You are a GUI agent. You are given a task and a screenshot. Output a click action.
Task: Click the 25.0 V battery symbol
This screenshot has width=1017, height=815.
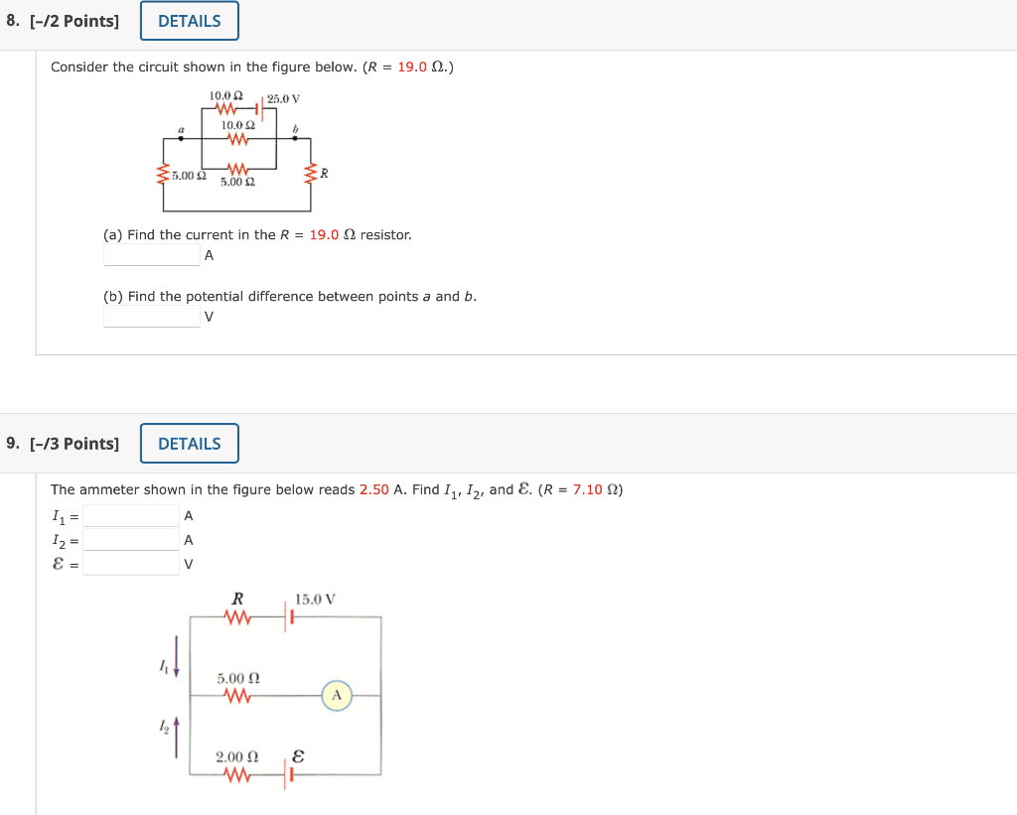(x=259, y=109)
